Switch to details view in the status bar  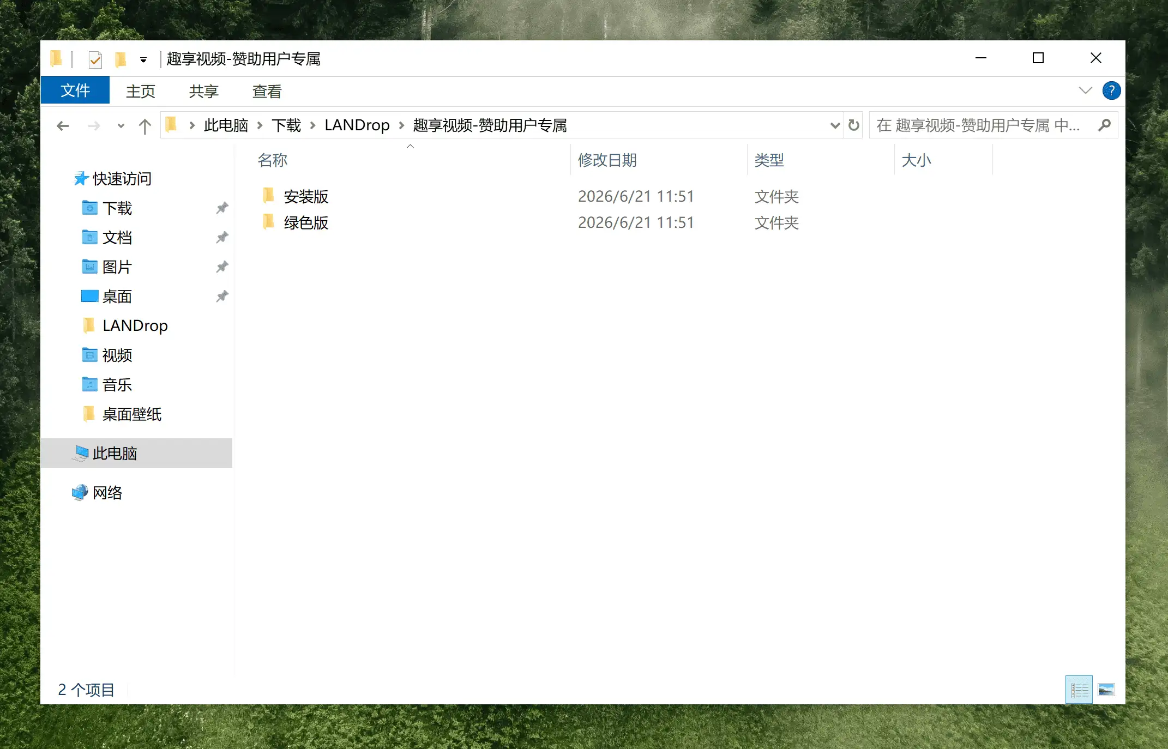pos(1079,690)
